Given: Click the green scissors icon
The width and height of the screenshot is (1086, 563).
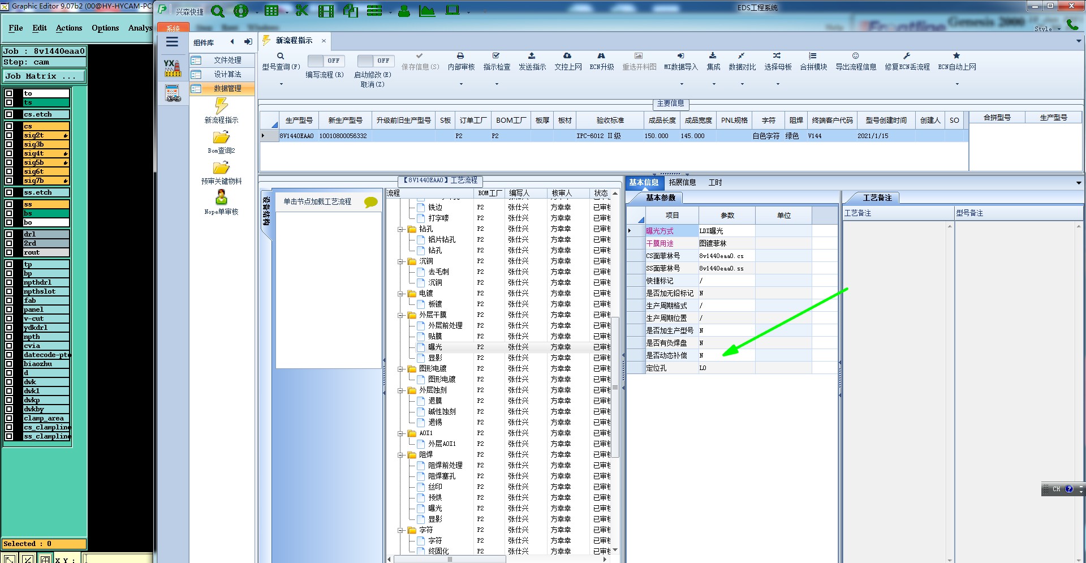Looking at the screenshot, I should tap(301, 10).
